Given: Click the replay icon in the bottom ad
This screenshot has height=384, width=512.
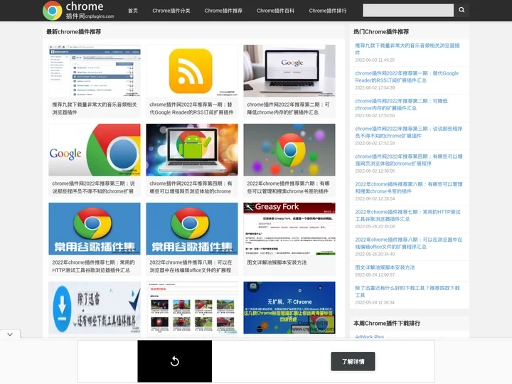Looking at the screenshot, I should coord(175,361).
